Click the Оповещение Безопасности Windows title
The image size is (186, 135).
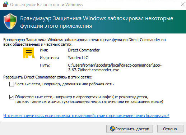point(46,5)
